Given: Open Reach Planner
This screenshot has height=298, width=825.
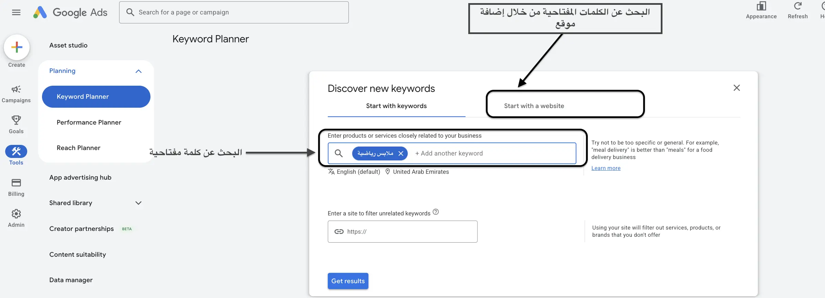Looking at the screenshot, I should pos(79,148).
